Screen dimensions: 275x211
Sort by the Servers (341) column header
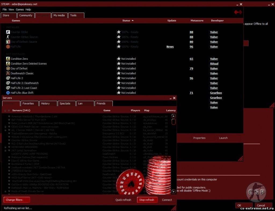click(21, 110)
